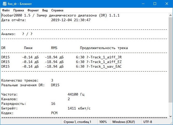Click the text 'foobar2000 1.5'
Image resolution: width=173 pixels, height=125 pixels.
(16, 15)
